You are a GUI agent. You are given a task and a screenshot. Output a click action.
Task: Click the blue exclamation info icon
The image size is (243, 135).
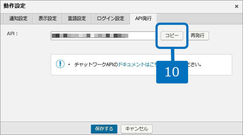(x=60, y=64)
